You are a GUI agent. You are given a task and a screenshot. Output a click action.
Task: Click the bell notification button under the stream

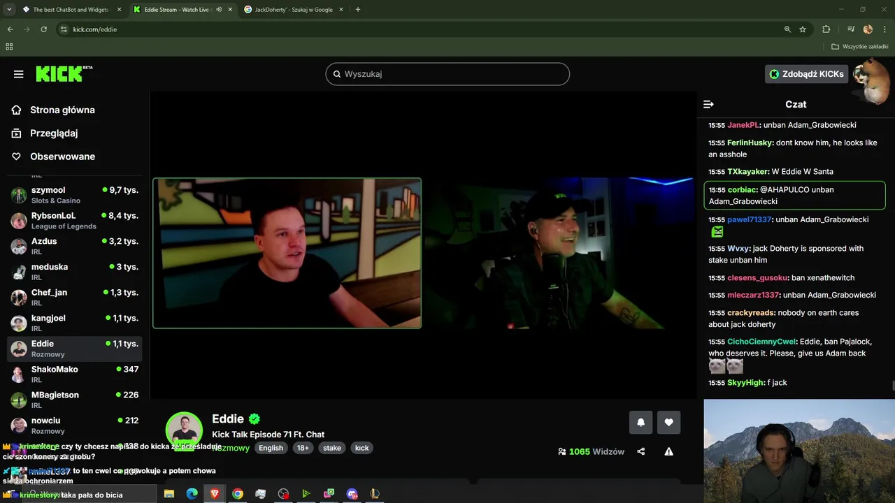coord(640,422)
